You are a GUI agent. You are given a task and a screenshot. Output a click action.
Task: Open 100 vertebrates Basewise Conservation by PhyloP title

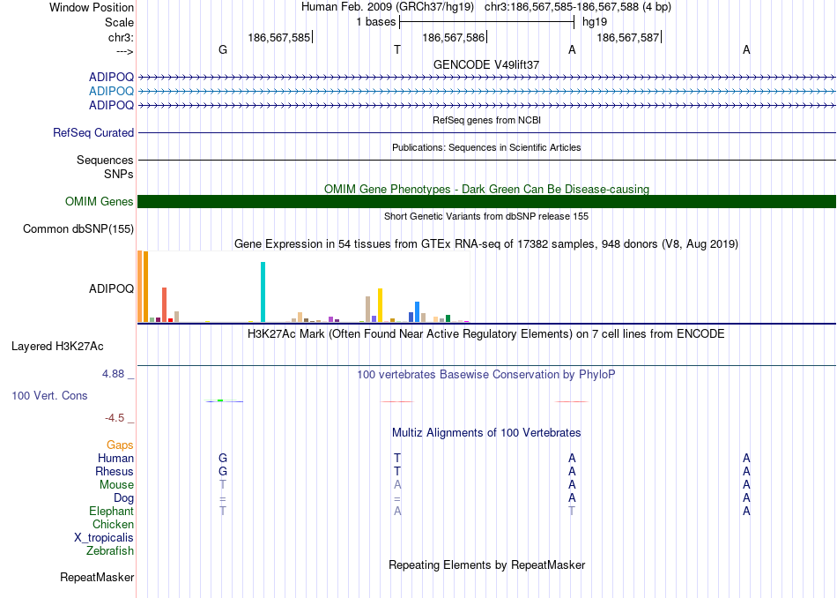(x=486, y=375)
